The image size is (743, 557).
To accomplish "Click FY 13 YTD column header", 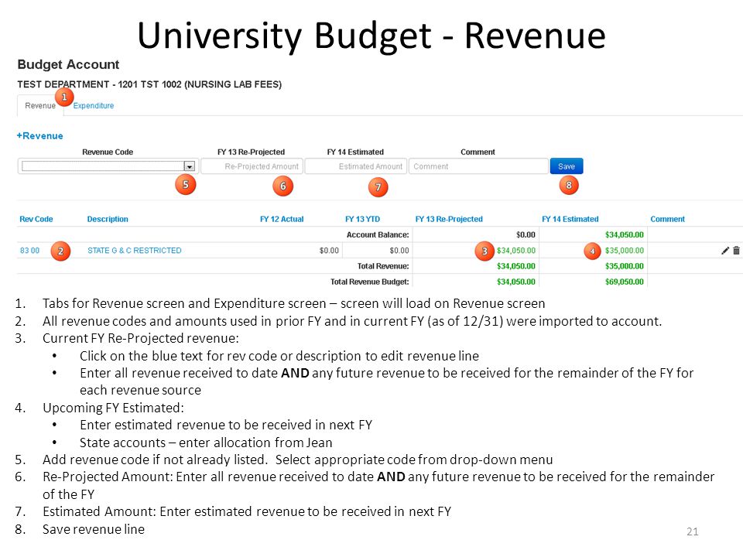I will pos(362,219).
